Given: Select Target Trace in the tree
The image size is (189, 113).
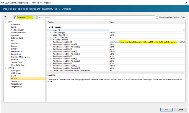Looking at the screenshot, I should point(17,87).
